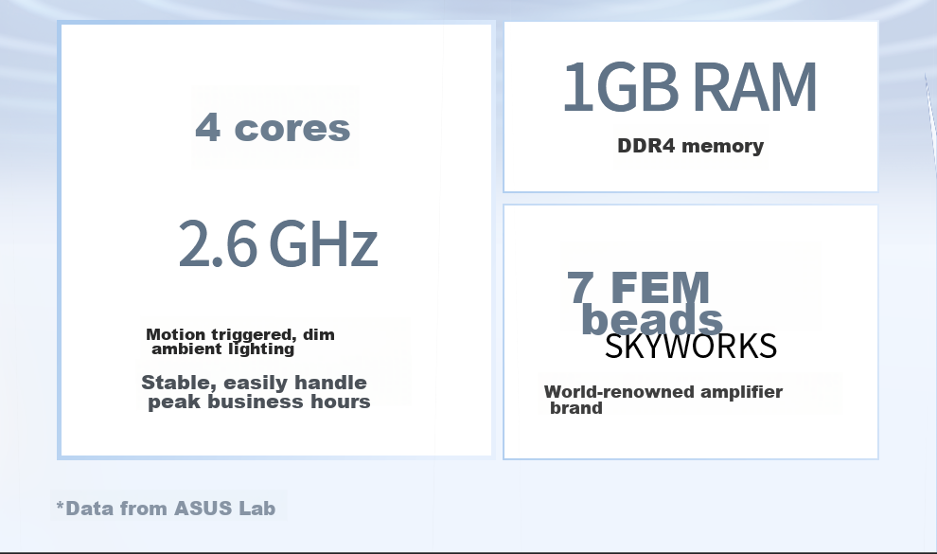The width and height of the screenshot is (937, 554).
Task: Click the '2.6 GHz' text
Action: [278, 243]
